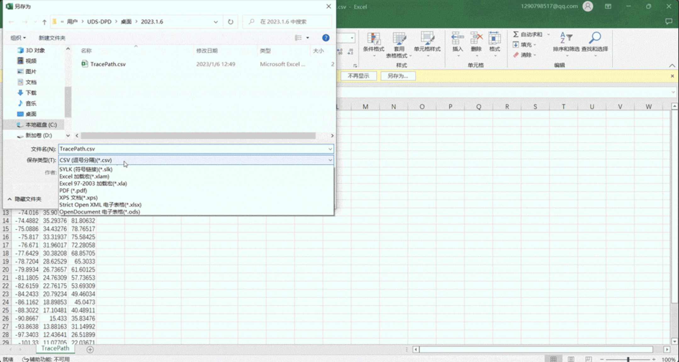
Task: Sort files by Name column header
Action: pos(86,51)
